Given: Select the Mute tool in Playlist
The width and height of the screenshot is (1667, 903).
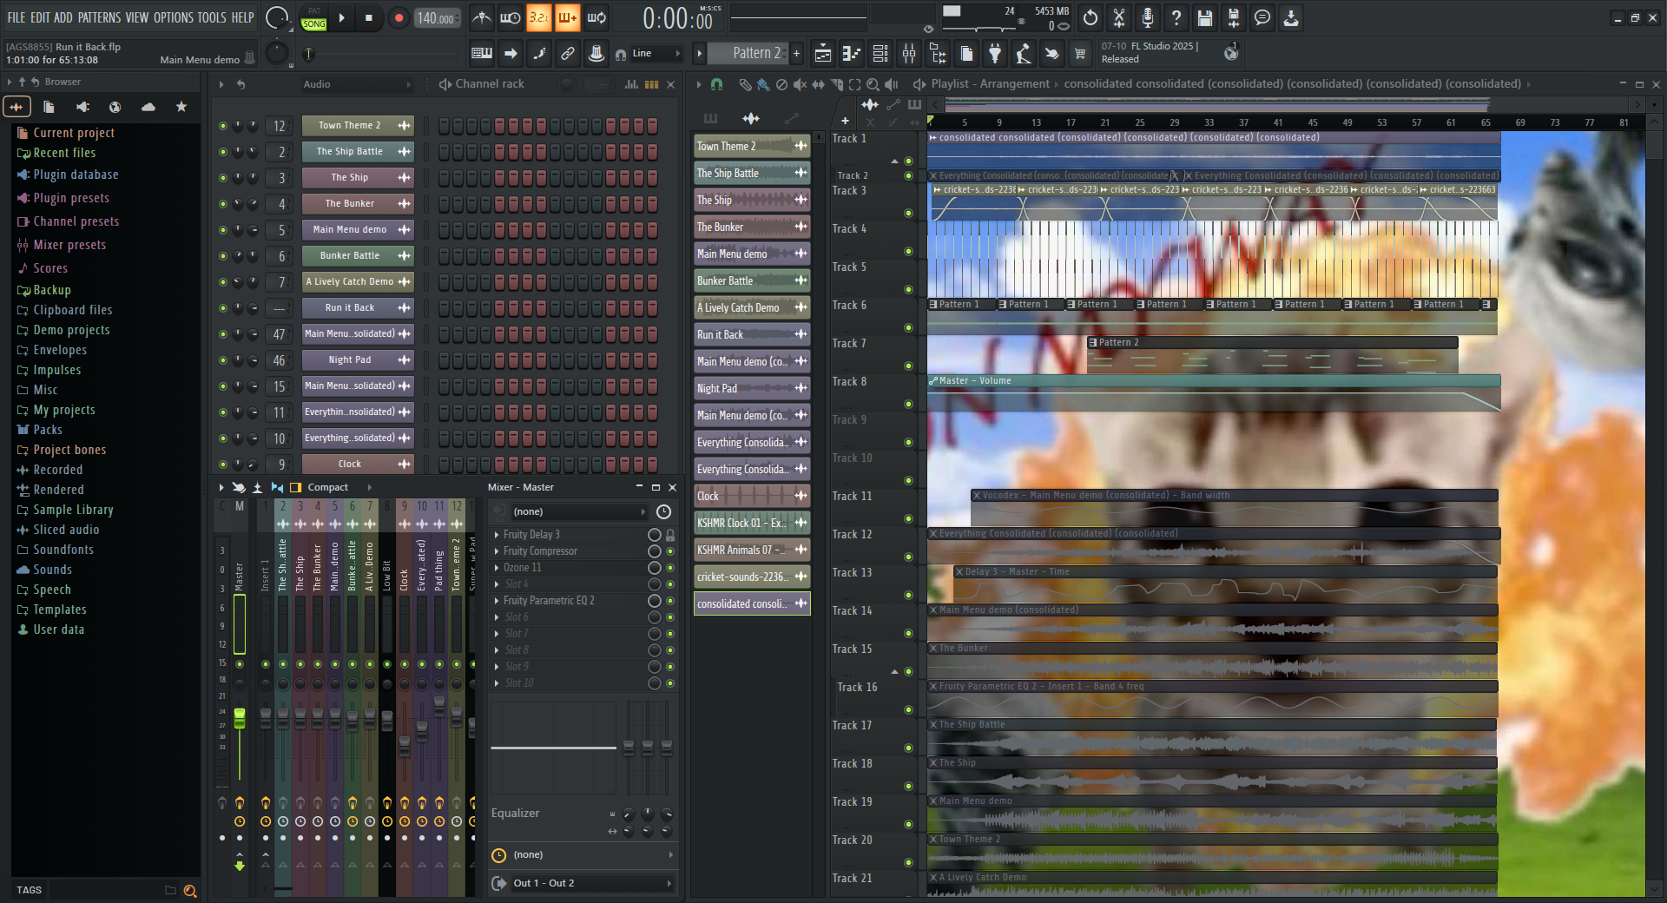Looking at the screenshot, I should click(x=800, y=84).
